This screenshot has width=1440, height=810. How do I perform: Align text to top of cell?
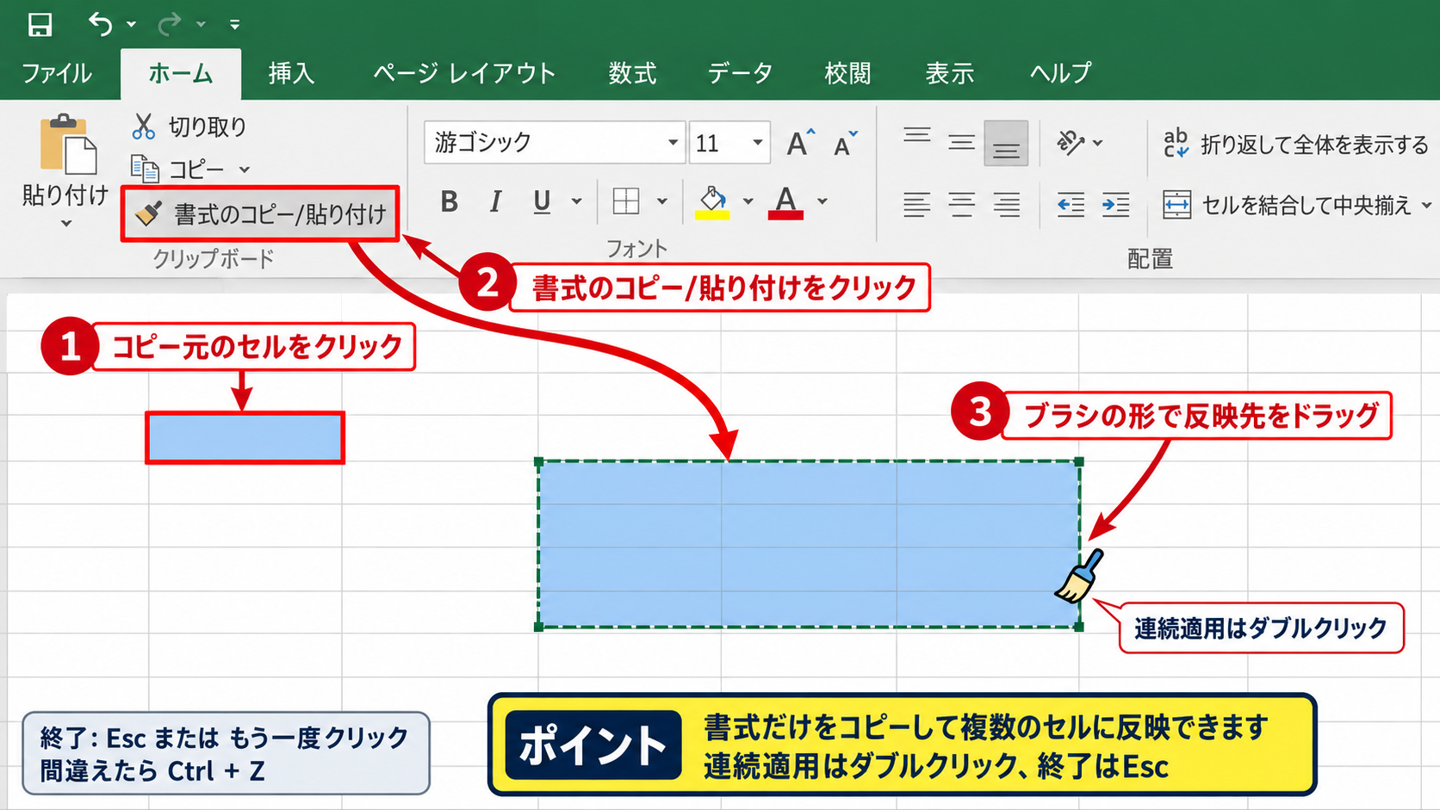pos(917,138)
